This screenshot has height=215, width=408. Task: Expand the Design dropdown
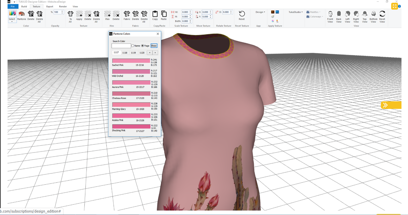(x=260, y=12)
